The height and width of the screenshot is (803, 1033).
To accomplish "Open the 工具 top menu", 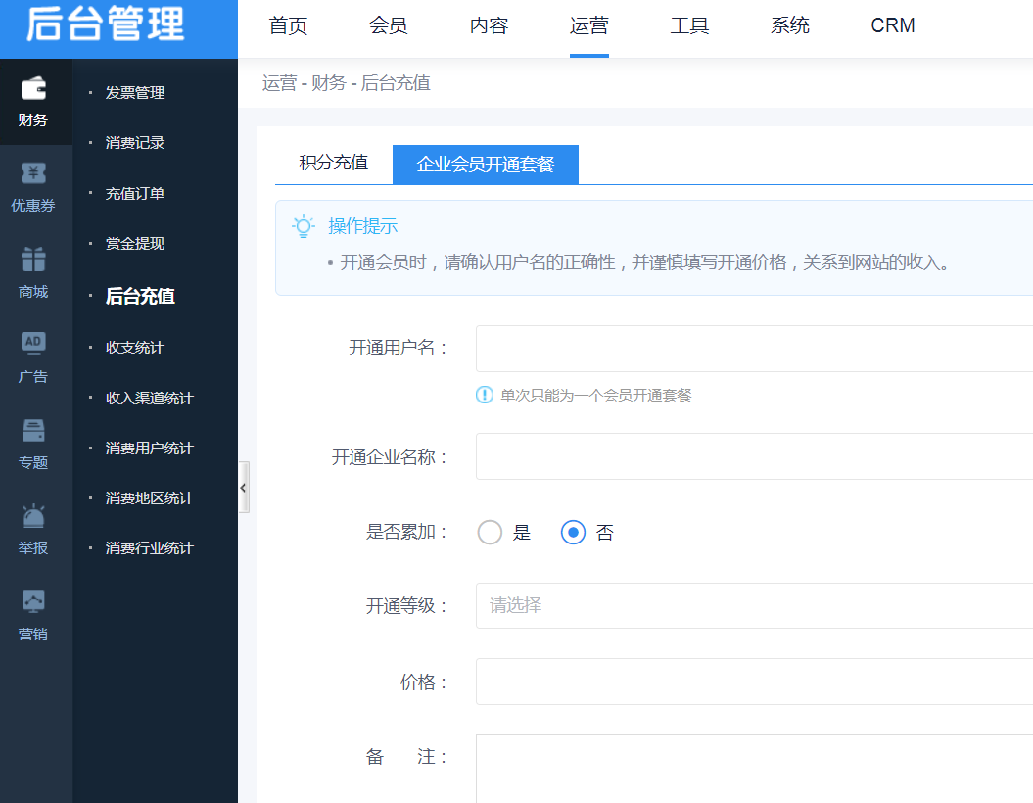I will (689, 25).
